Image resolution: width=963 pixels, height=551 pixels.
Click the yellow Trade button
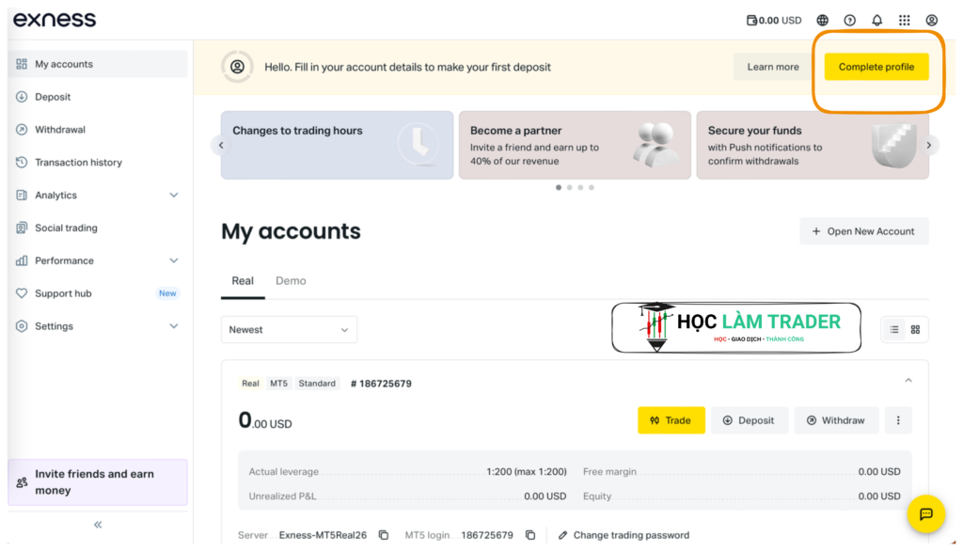point(671,420)
